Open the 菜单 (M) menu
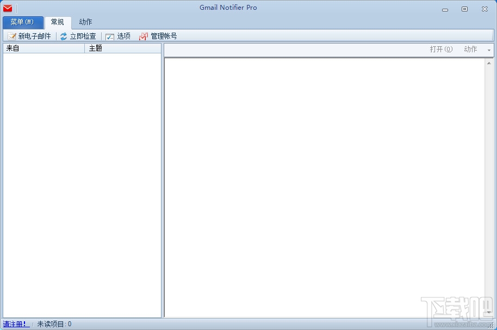 (x=23, y=22)
